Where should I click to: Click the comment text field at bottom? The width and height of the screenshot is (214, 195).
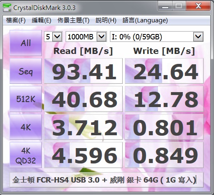[x=107, y=180]
